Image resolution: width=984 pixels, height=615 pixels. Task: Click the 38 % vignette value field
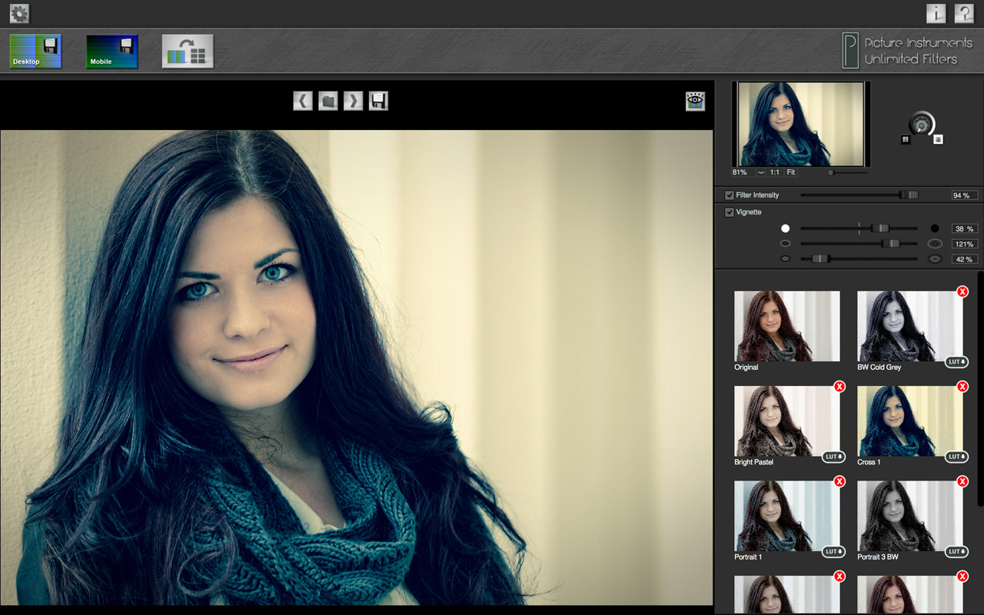click(x=965, y=229)
